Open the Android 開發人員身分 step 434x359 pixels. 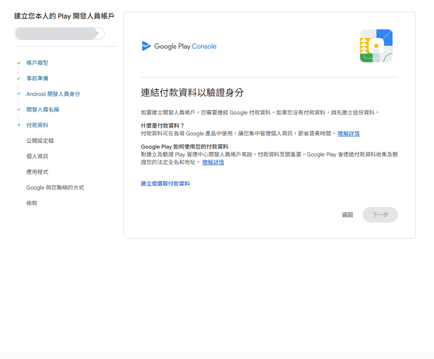pyautogui.click(x=53, y=94)
